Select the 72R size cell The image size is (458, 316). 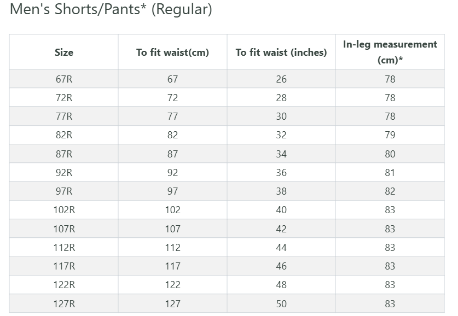pyautogui.click(x=63, y=98)
